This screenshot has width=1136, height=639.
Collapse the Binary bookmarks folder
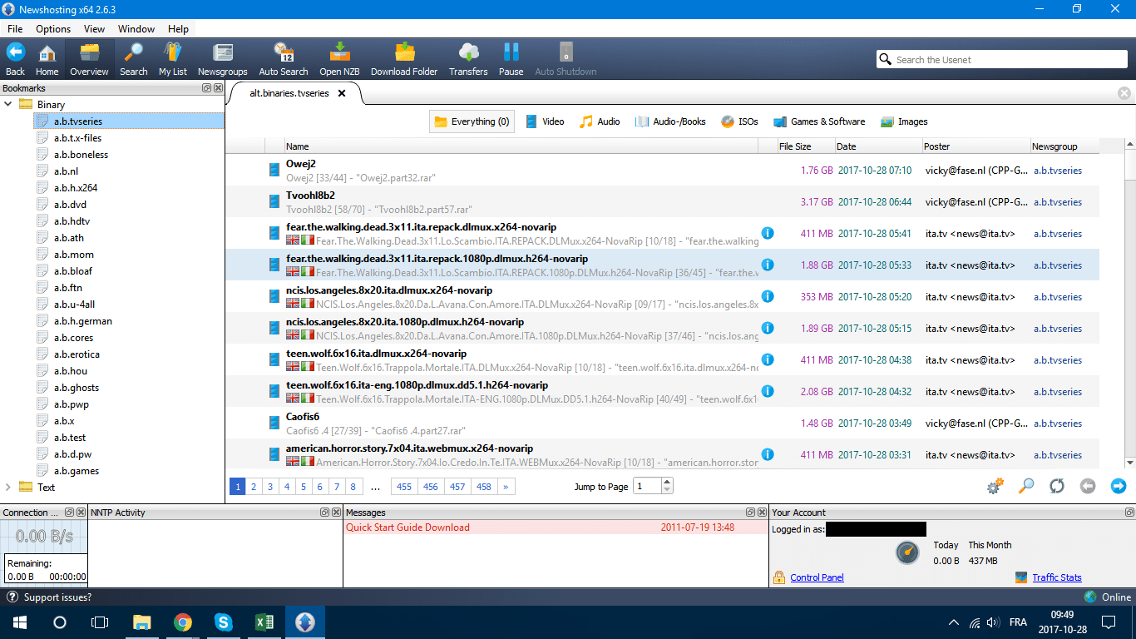[9, 105]
